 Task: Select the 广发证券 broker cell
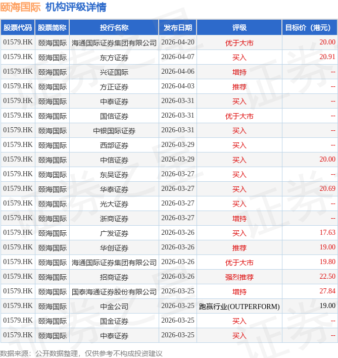tap(114, 233)
